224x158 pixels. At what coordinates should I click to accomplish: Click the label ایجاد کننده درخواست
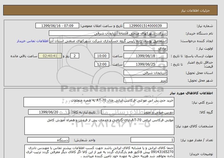(x=197, y=41)
